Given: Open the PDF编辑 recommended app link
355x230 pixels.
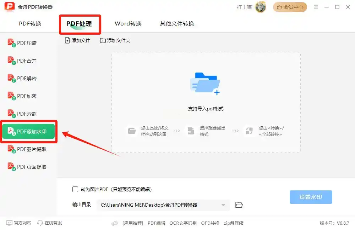Looking at the screenshot, I should pos(157,223).
